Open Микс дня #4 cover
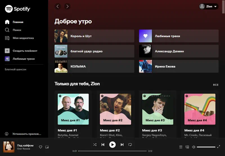Viewport: 225px width, 156px height. tap(200, 109)
